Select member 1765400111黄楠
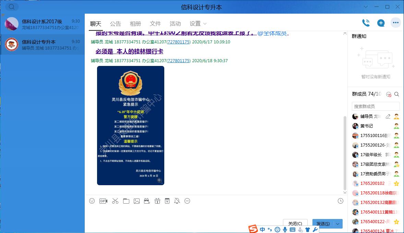 (x=376, y=212)
